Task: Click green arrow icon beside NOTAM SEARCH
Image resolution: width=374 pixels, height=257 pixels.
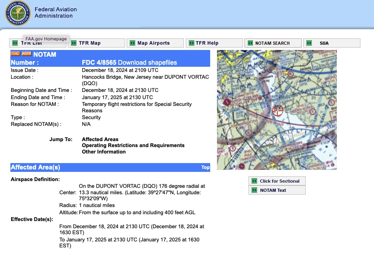Action: pyautogui.click(x=250, y=43)
